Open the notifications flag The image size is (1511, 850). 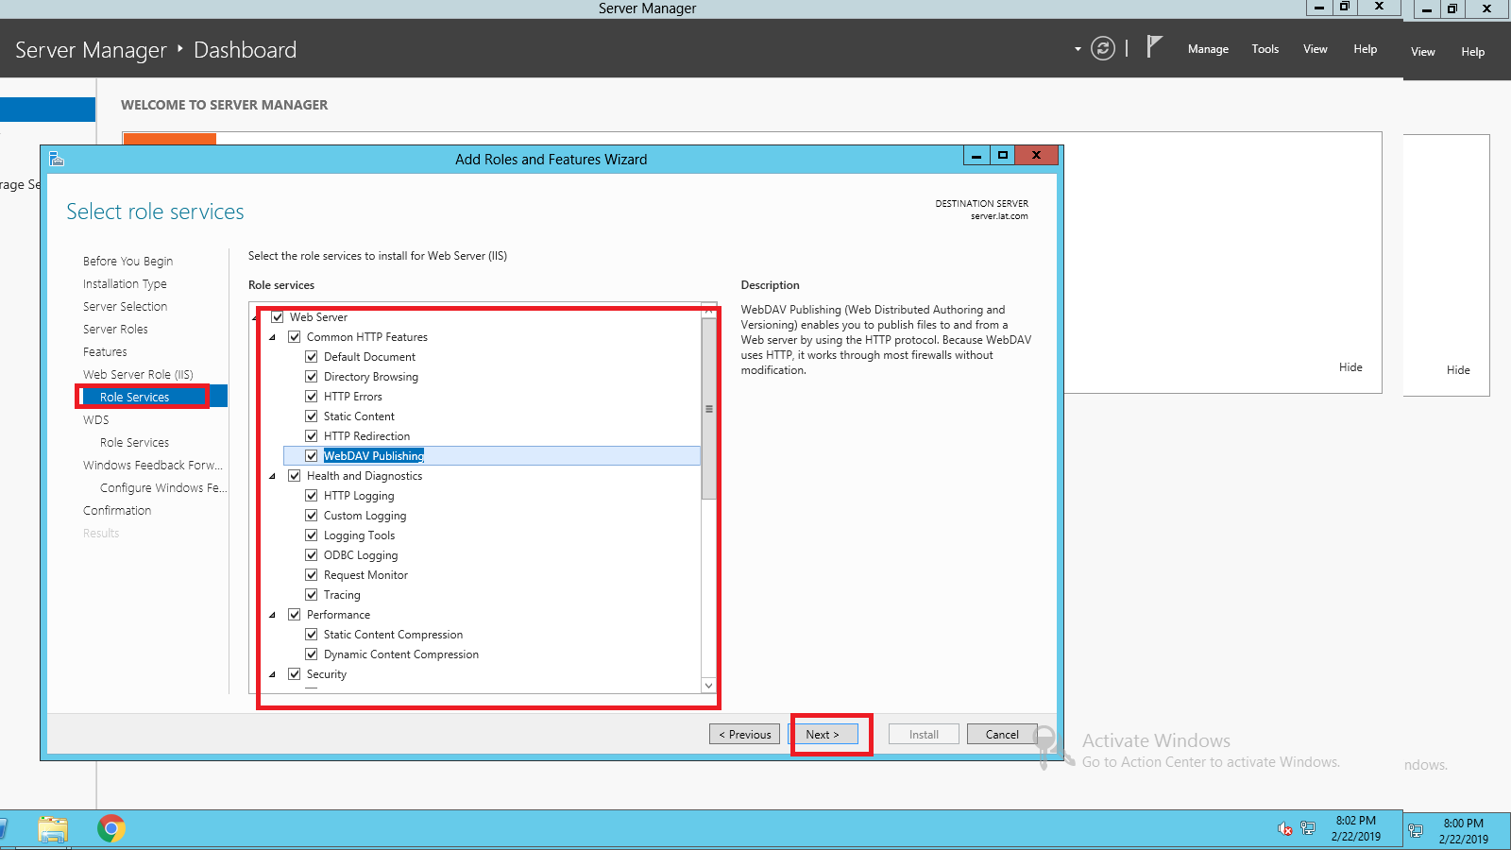(1153, 46)
